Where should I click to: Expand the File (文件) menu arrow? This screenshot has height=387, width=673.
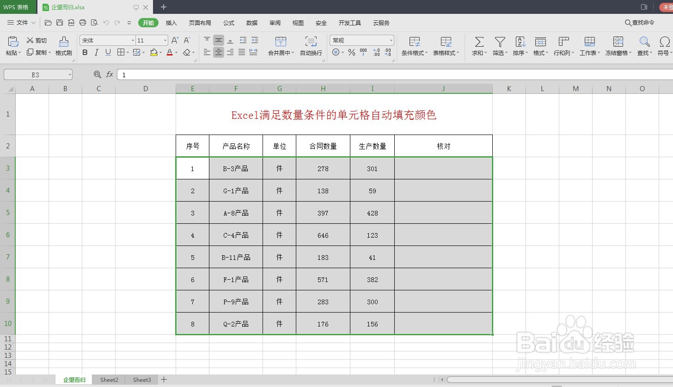33,23
